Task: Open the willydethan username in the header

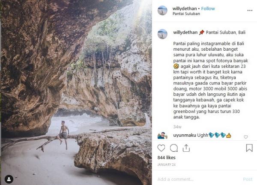Action: (184, 8)
